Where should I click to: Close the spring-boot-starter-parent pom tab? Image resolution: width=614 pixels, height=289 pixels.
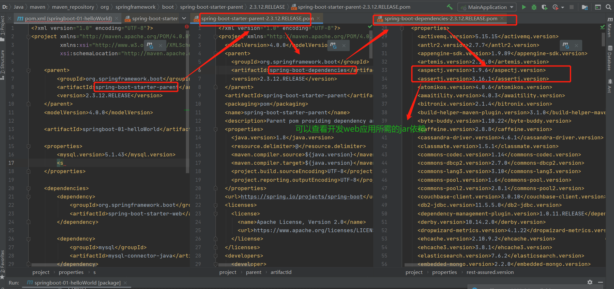pos(318,19)
